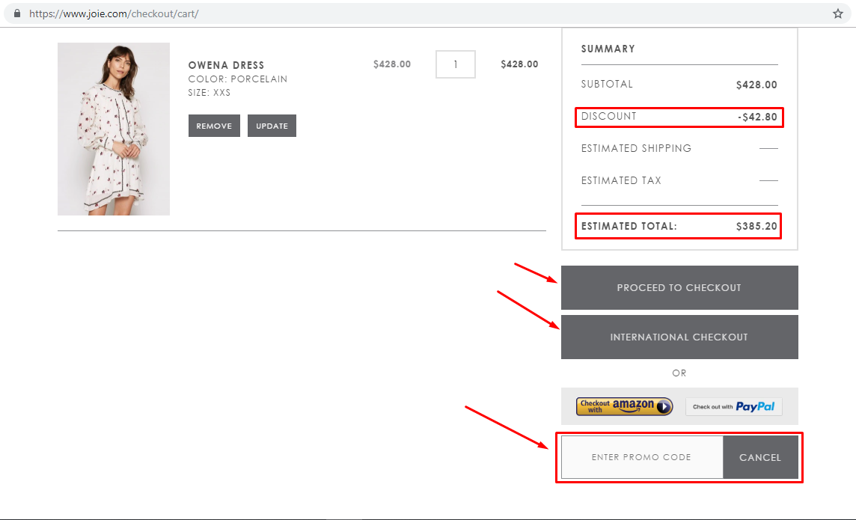Click the ESTIMATED TAX label
This screenshot has height=520, width=856.
[x=621, y=180]
